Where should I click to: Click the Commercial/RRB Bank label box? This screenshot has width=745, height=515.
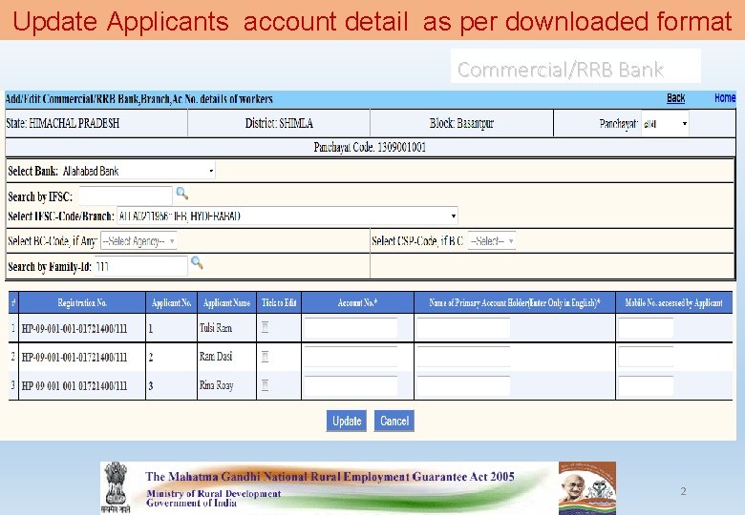(x=575, y=66)
